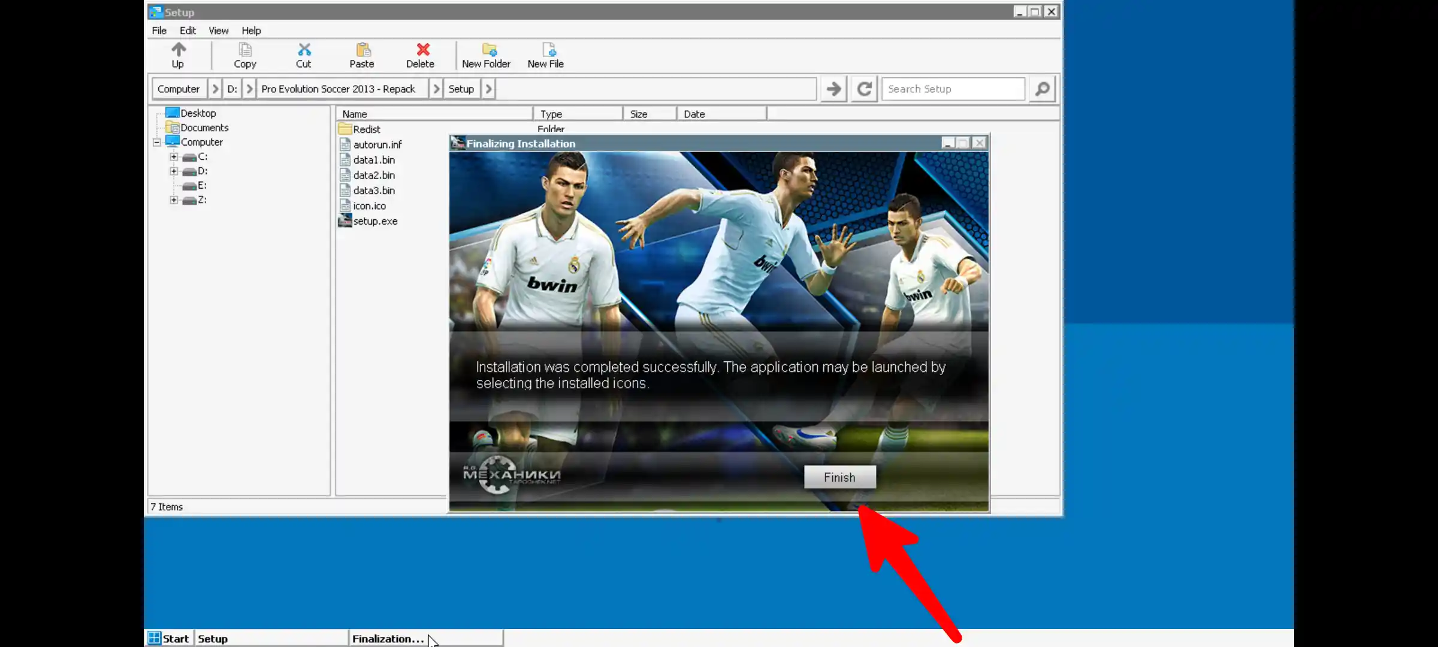Image resolution: width=1438 pixels, height=647 pixels.
Task: Expand the C: drive in the tree
Action: point(174,156)
